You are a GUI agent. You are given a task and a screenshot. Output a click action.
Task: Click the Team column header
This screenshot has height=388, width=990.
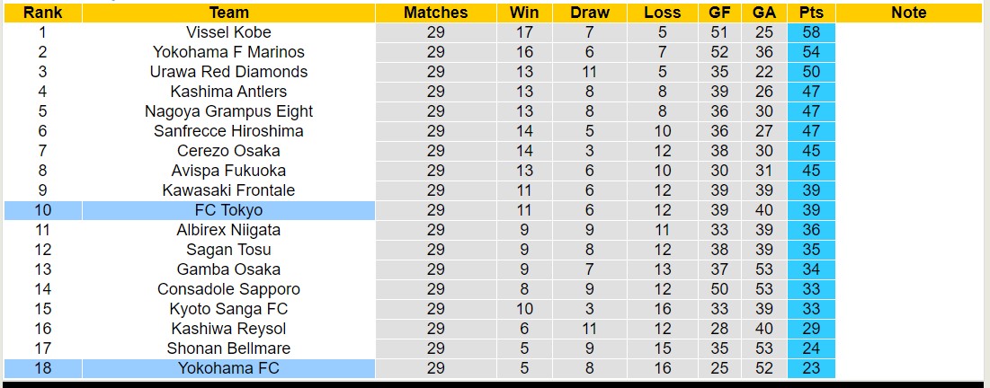click(228, 13)
